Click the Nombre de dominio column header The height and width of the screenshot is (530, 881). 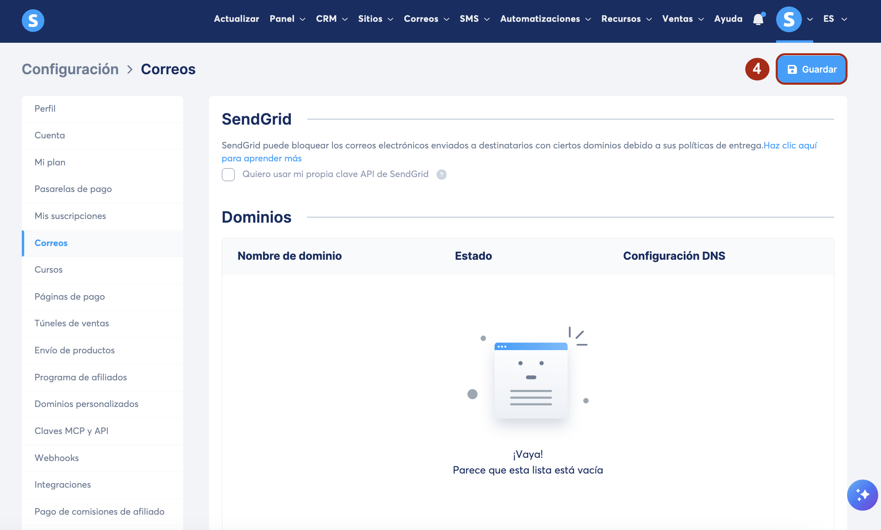pos(290,256)
